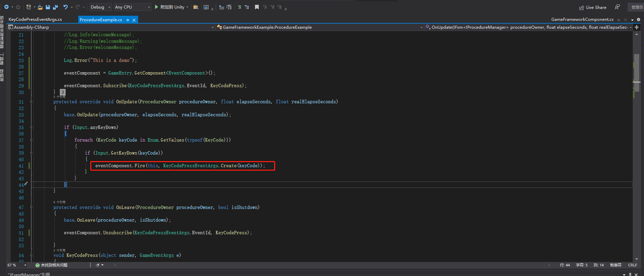Click the references CodeLens above KeyCodePress
The height and width of the screenshot is (276, 644).
click(59, 250)
